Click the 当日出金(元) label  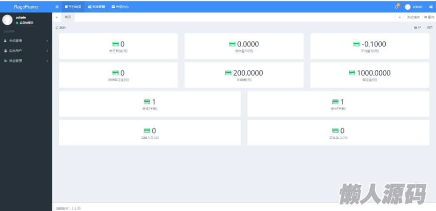[339, 138]
